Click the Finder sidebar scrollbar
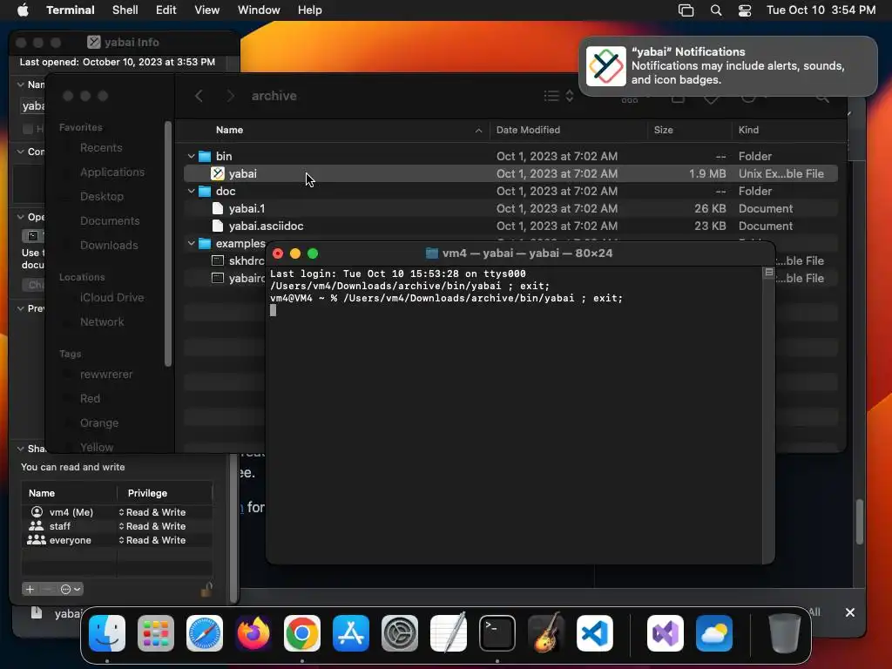The height and width of the screenshot is (669, 892). pos(167,245)
